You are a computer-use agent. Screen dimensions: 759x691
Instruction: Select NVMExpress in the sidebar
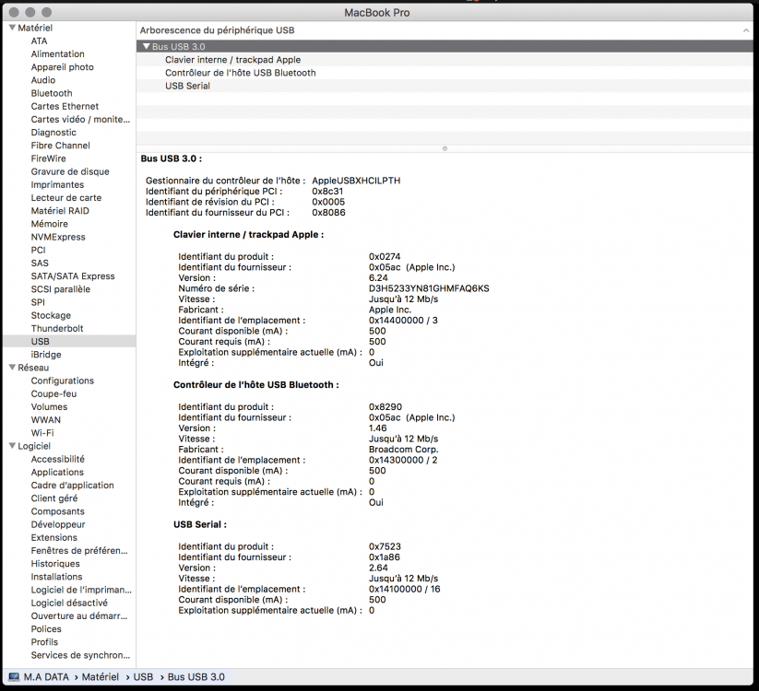(58, 237)
